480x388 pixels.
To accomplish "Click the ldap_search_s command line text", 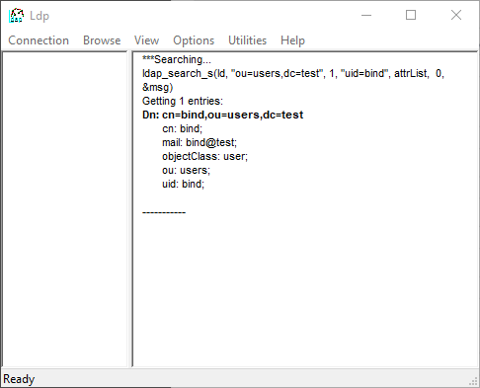I will [293, 73].
